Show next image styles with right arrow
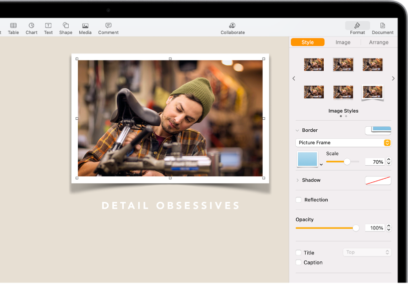The image size is (408, 284). [393, 79]
